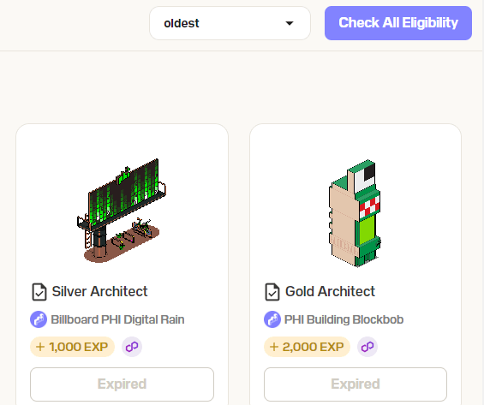Click the Silver Architect document check icon
Screen dimensions: 484x405
tap(39, 292)
